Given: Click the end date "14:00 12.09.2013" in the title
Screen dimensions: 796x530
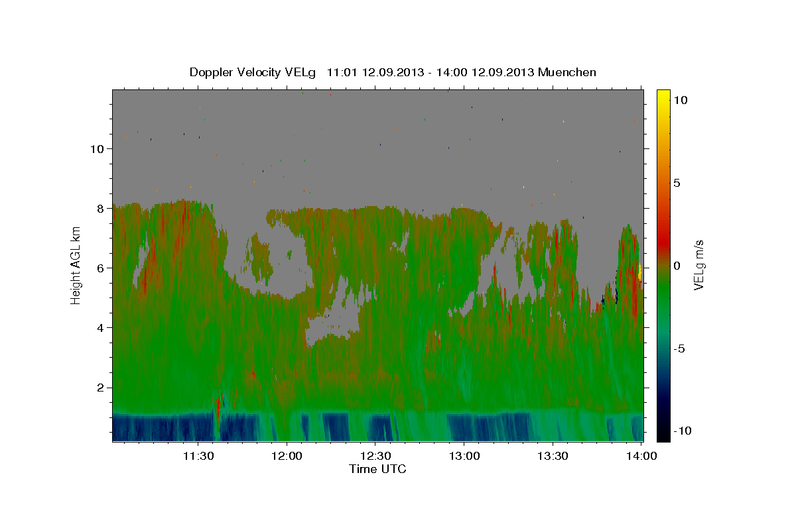Looking at the screenshot, I should (x=484, y=72).
